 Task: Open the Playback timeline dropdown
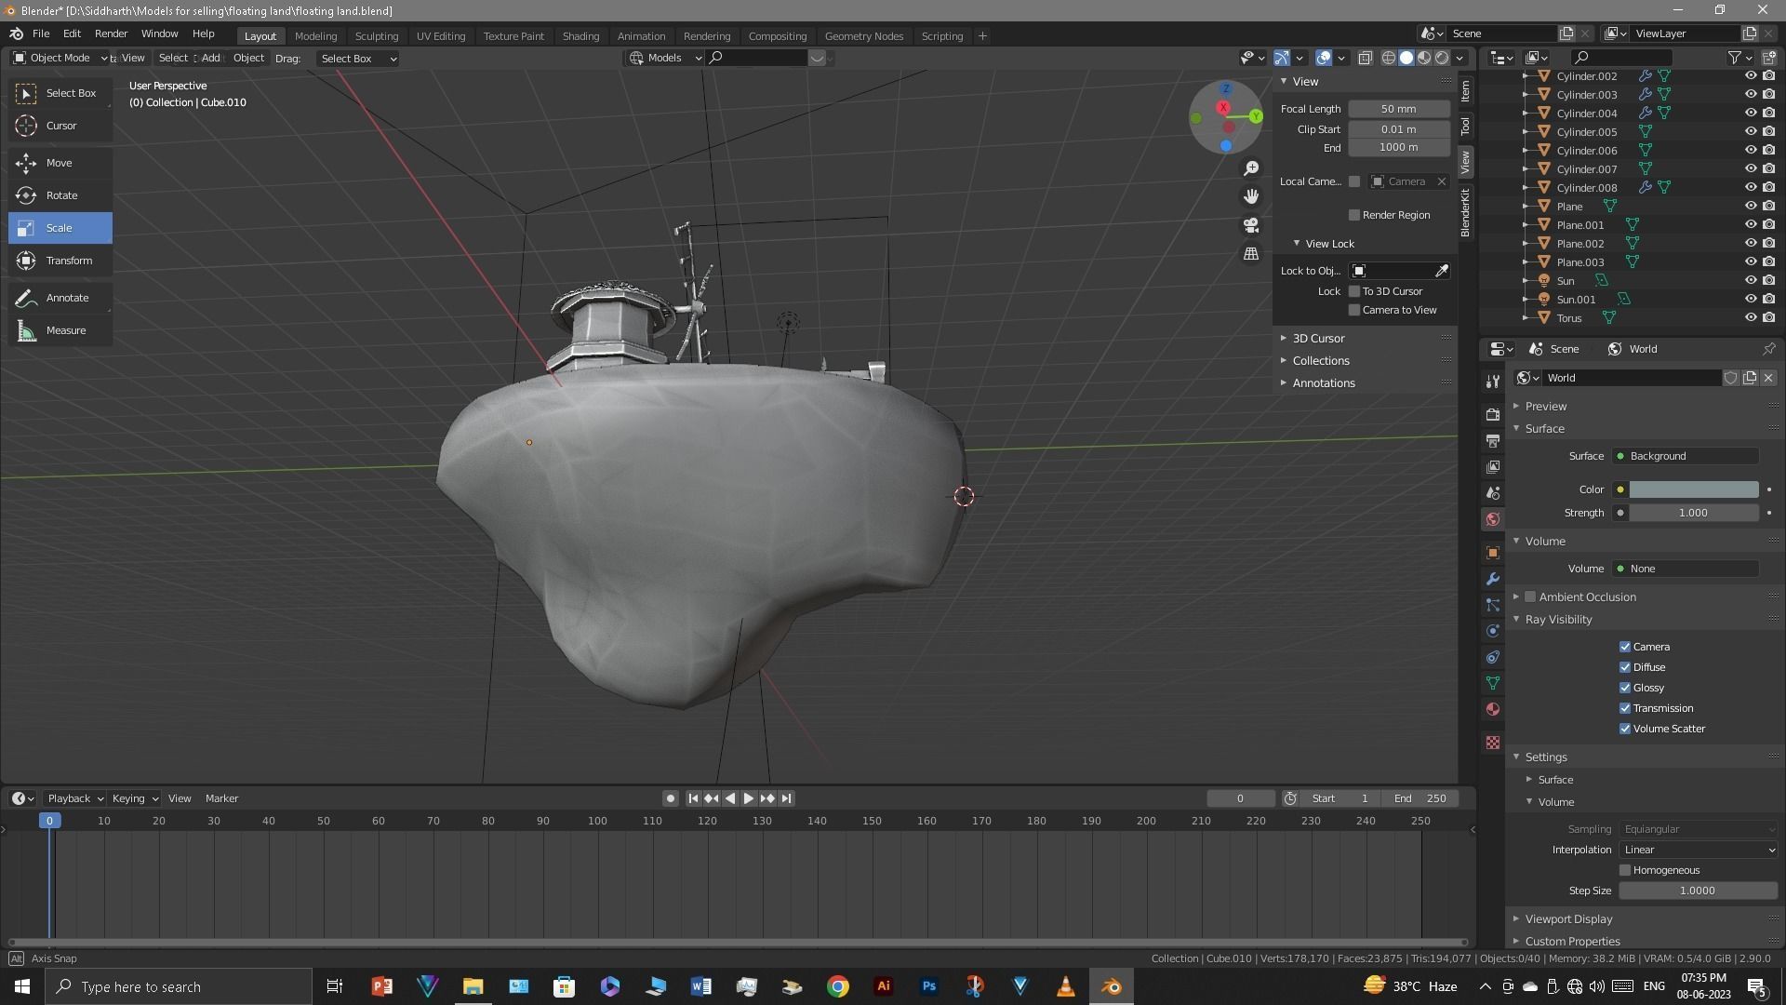coord(74,798)
